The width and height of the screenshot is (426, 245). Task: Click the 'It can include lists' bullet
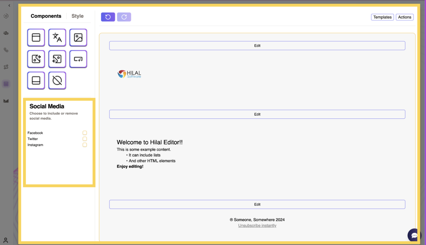pos(144,155)
